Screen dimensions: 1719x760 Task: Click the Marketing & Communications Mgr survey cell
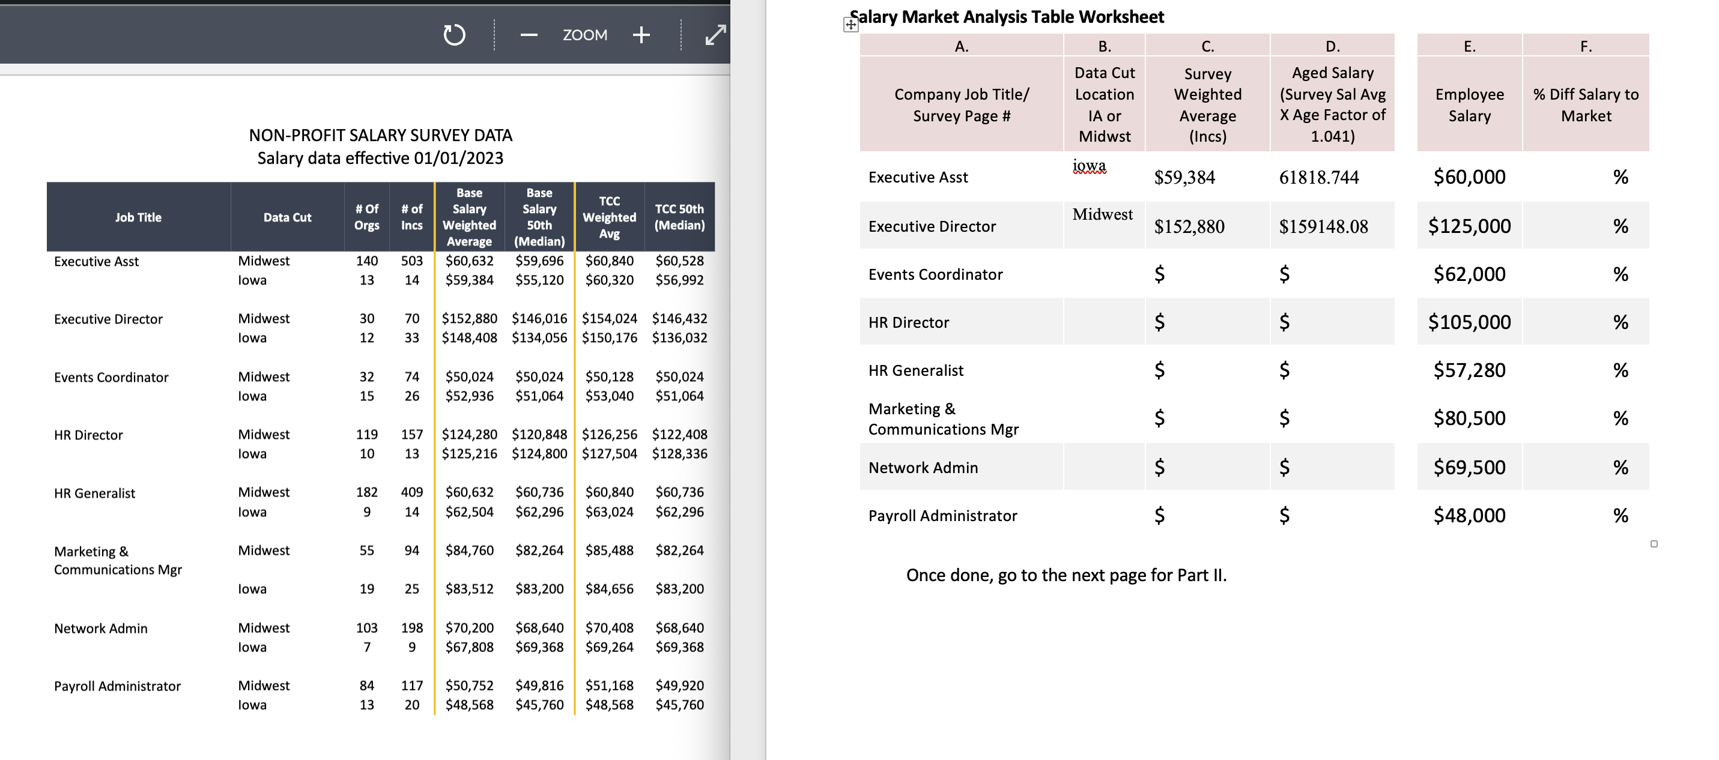(x=1207, y=418)
